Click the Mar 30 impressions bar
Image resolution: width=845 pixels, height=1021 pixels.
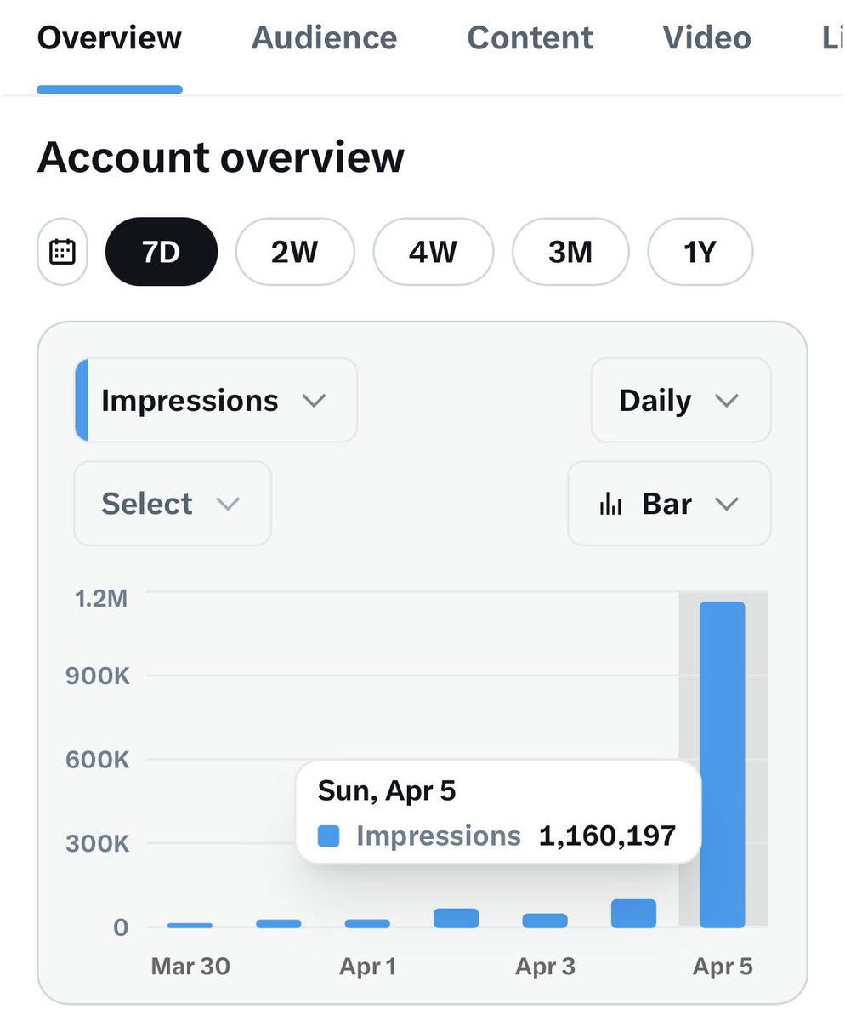(190, 925)
